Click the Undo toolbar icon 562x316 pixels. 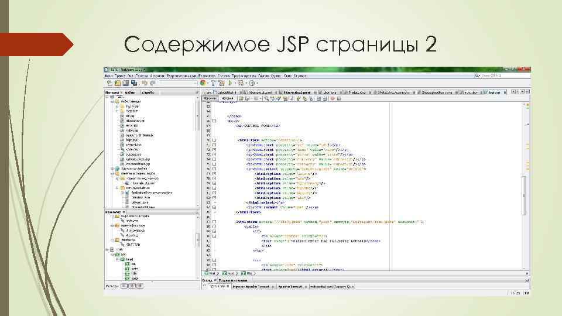145,83
